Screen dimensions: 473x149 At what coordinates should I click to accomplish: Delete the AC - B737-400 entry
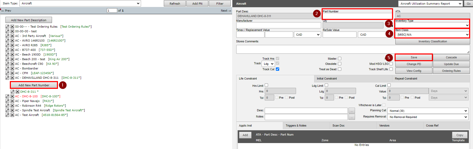point(12,50)
